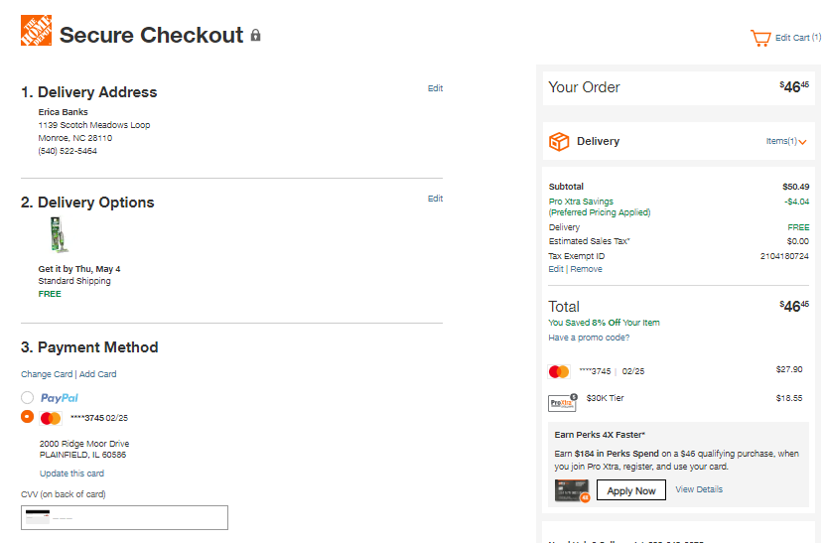Select PayPal payment option
825x543 pixels.
pyautogui.click(x=28, y=397)
